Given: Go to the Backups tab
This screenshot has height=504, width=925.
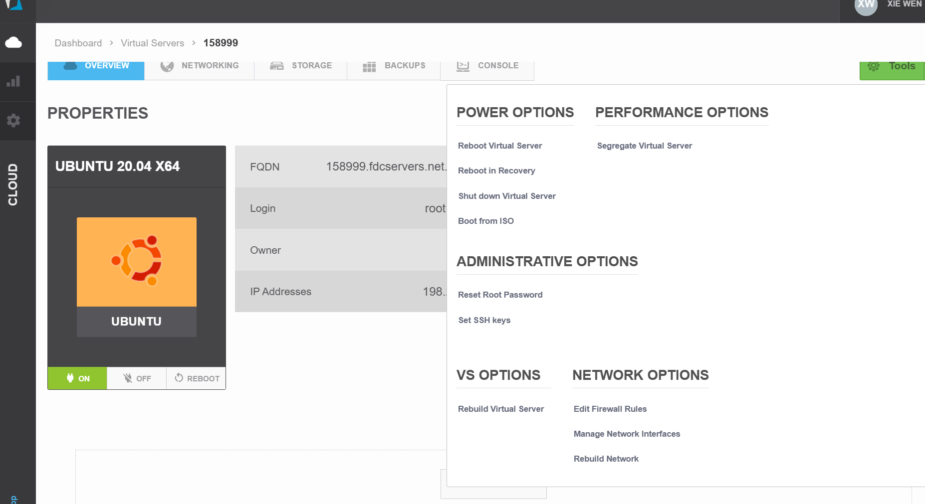Looking at the screenshot, I should click(394, 66).
